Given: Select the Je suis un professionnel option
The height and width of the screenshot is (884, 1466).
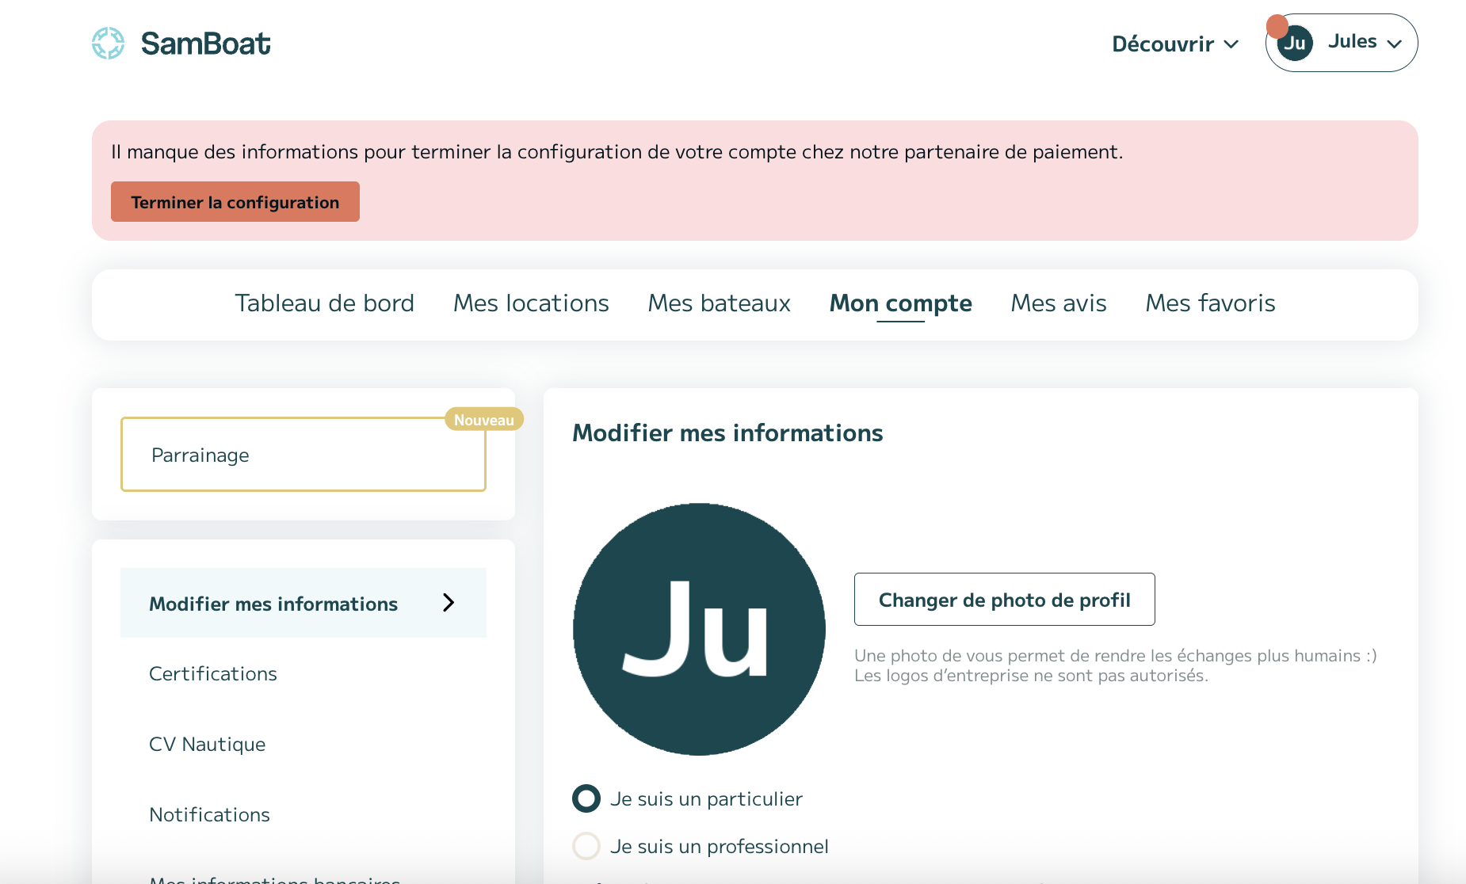Looking at the screenshot, I should pyautogui.click(x=586, y=846).
